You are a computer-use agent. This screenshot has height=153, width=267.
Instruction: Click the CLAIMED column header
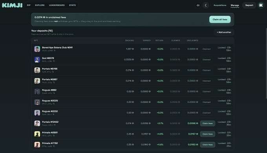(x=176, y=41)
